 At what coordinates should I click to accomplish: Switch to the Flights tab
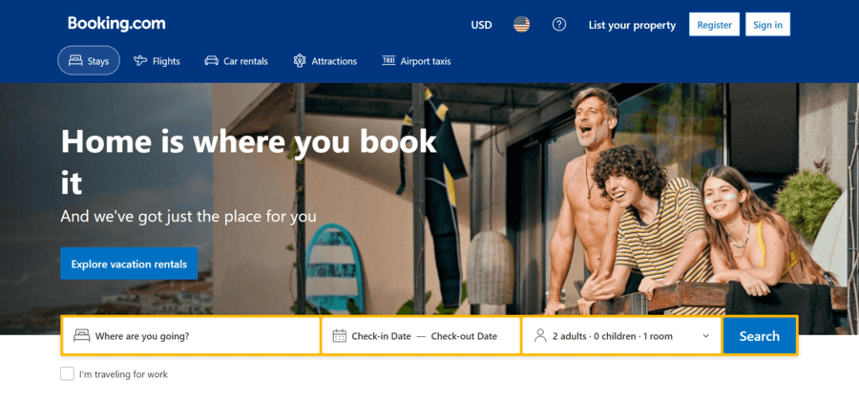click(x=157, y=61)
